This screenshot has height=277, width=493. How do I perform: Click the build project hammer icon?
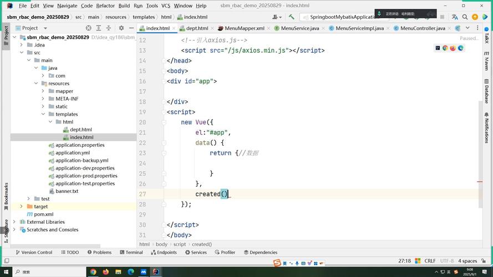click(x=291, y=17)
